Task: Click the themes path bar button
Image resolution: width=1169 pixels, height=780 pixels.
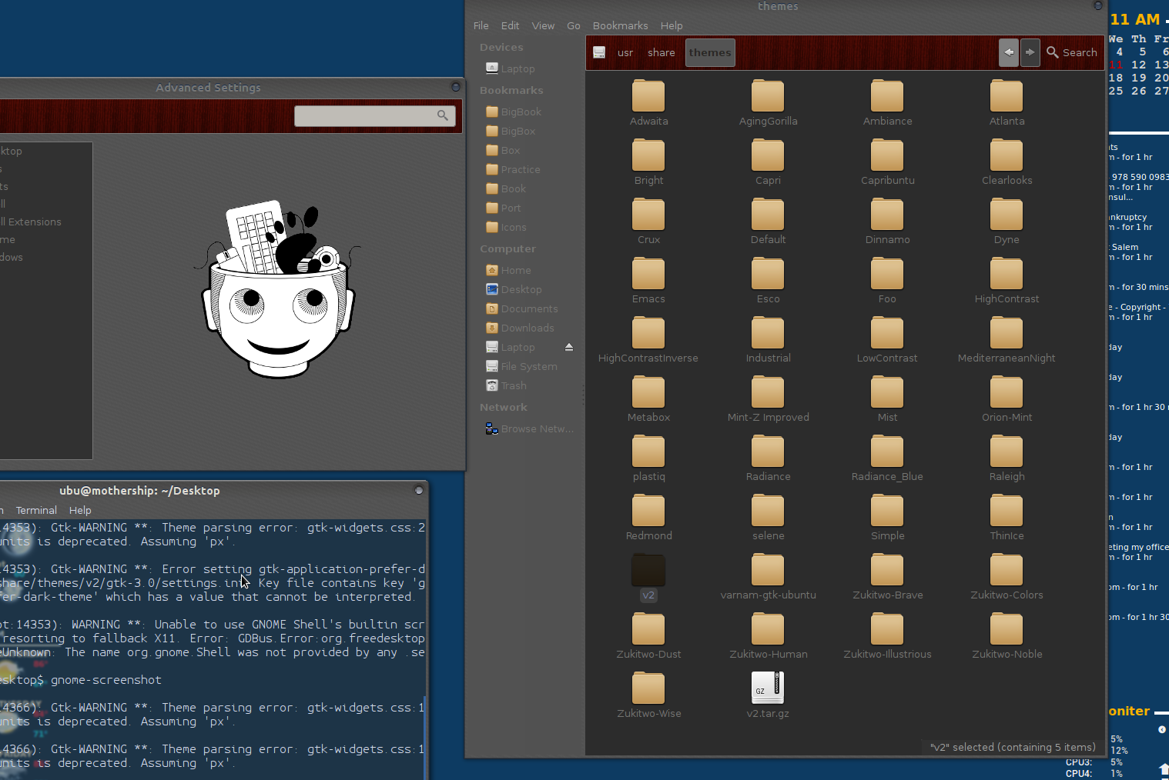Action: click(710, 52)
